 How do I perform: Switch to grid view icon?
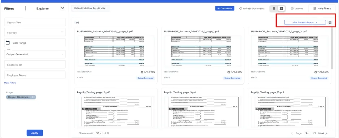(x=281, y=8)
